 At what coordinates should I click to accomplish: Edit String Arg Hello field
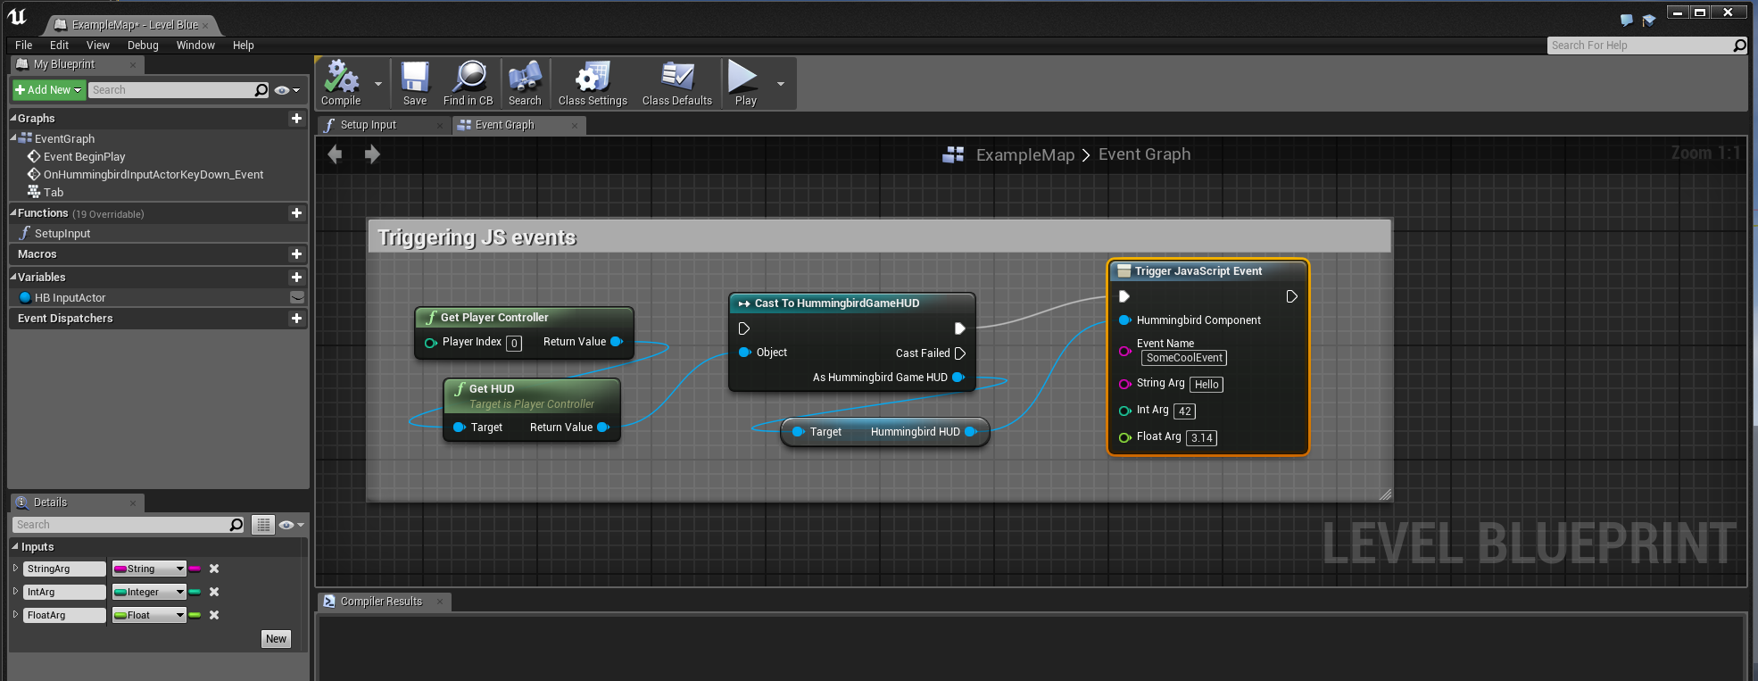(1207, 385)
